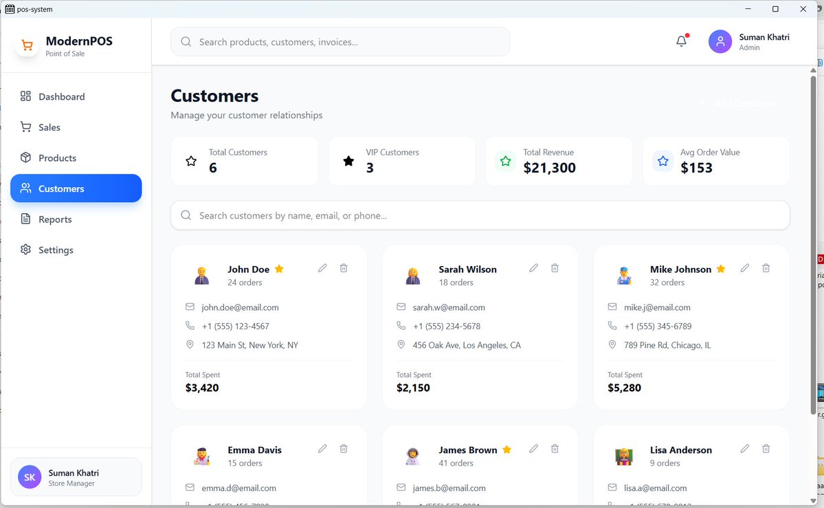Click the VIP Customers filled star icon
This screenshot has height=508, width=824.
click(348, 161)
